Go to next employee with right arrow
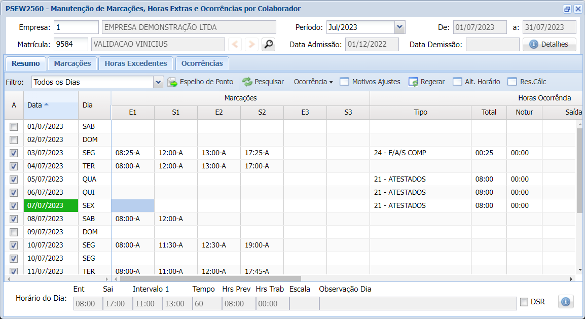The width and height of the screenshot is (585, 319). pos(251,45)
